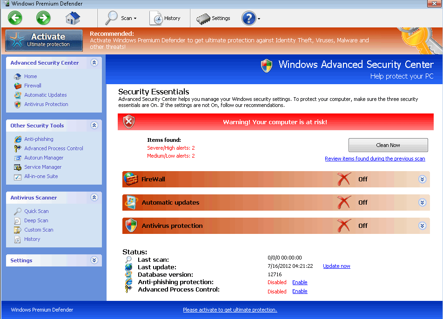
Task: Collapse the Other Security Tools panel
Action: [x=94, y=126]
